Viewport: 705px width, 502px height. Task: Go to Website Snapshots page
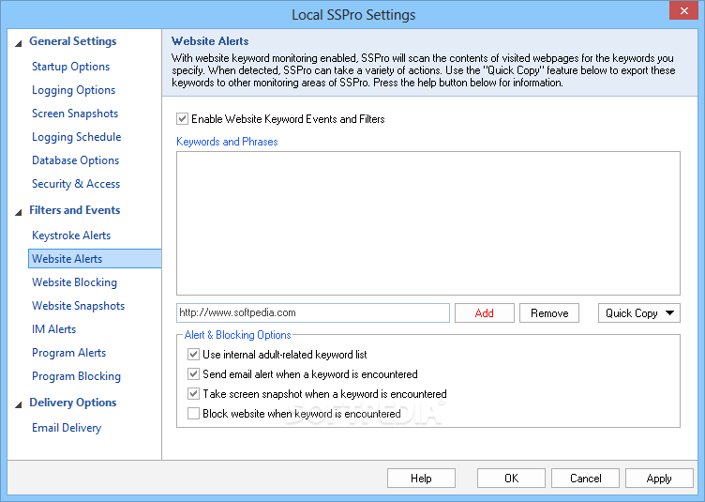[78, 306]
